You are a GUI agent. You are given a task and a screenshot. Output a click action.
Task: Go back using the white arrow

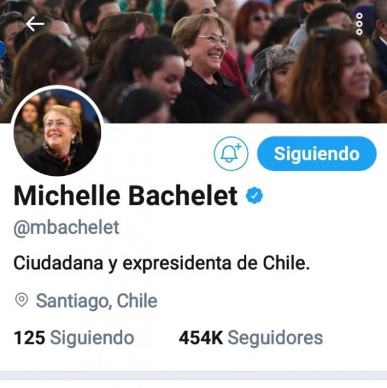35,24
